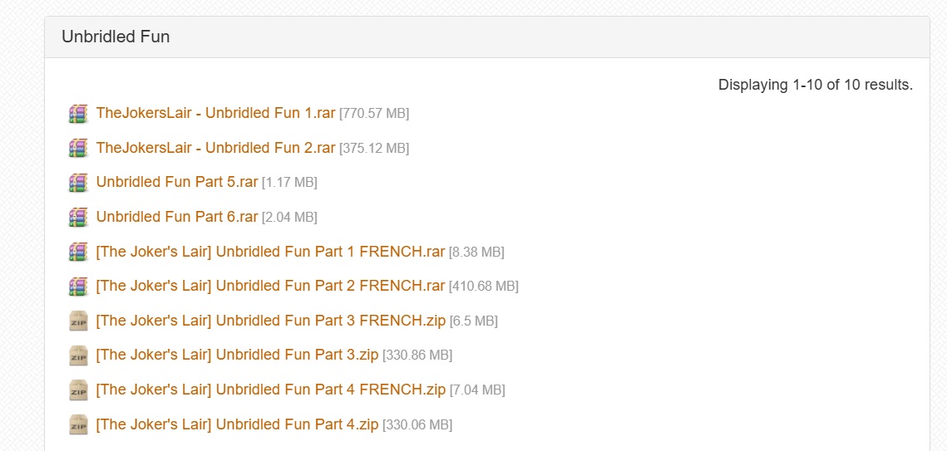Click the ZIP icon beside Part 4.zip
Viewport: 947px width, 451px height.
pyautogui.click(x=78, y=424)
